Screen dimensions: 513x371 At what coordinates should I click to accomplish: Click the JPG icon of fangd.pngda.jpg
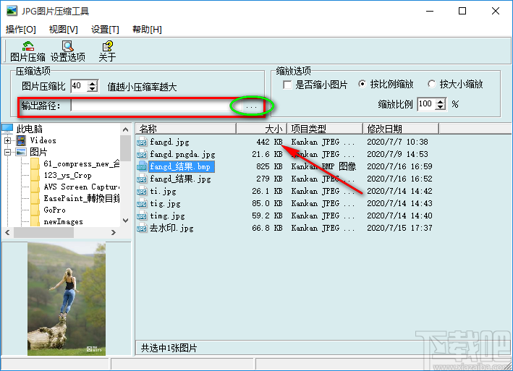(142, 154)
